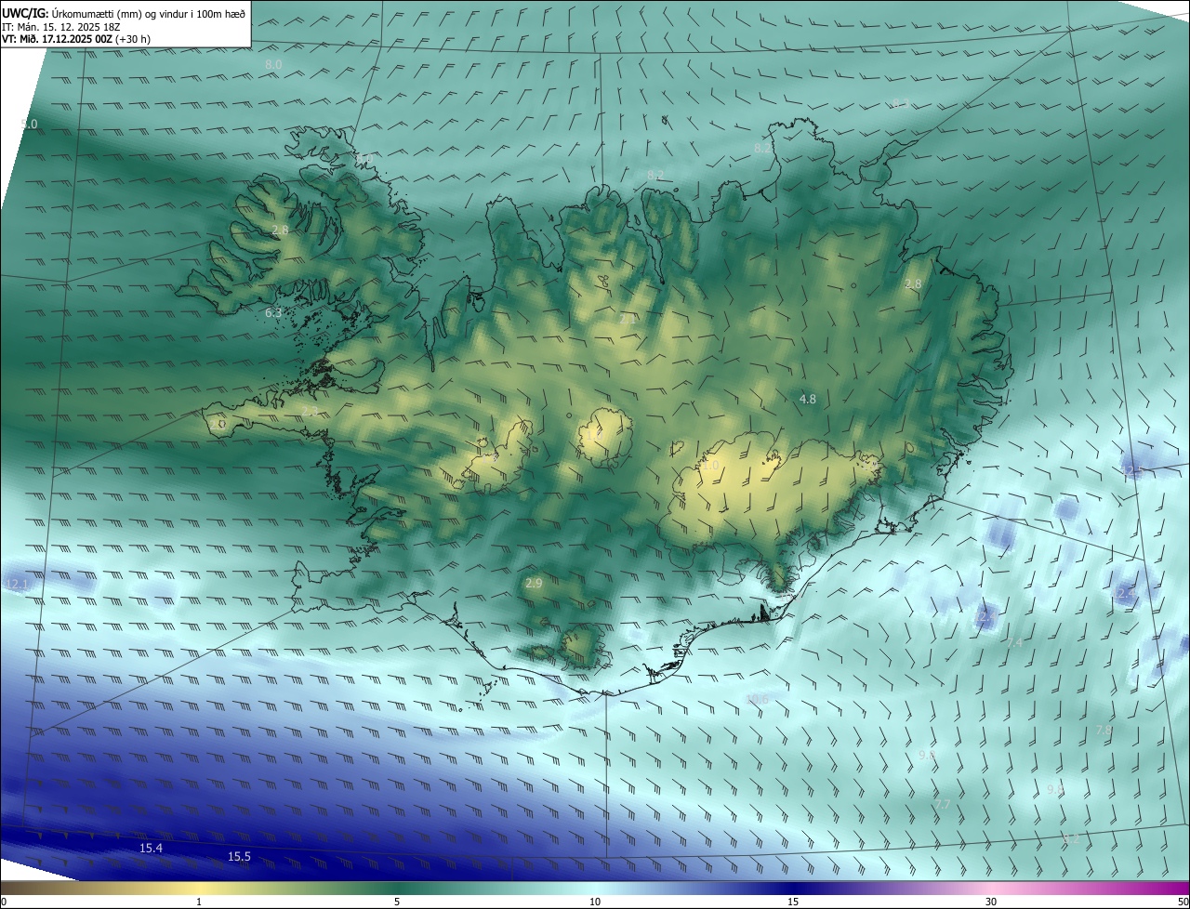Click the 2.0 precipitation value
This screenshot has height=909, width=1190.
218,423
